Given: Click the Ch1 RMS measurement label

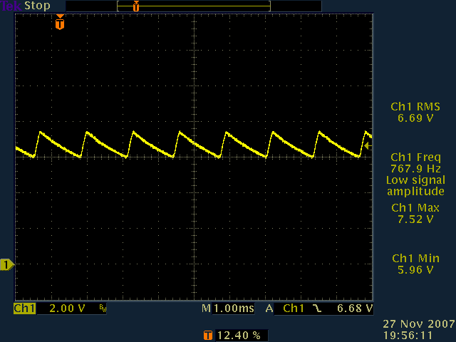Looking at the screenshot, I should [x=415, y=107].
